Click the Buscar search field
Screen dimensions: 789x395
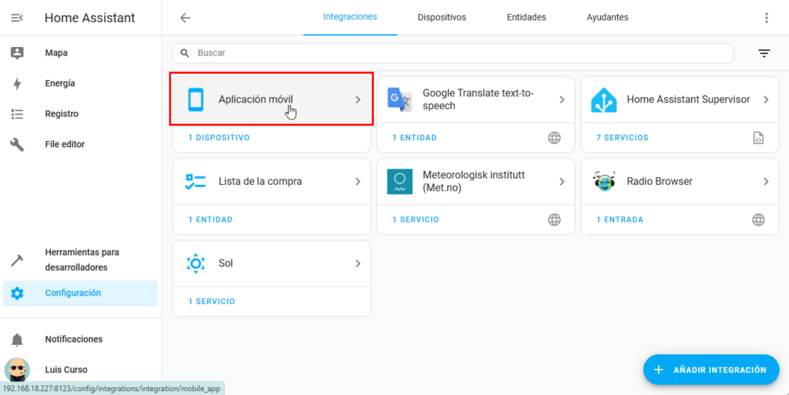[462, 53]
